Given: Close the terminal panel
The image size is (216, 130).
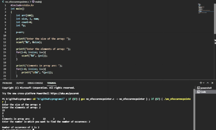Looking at the screenshot, I should (212, 83).
